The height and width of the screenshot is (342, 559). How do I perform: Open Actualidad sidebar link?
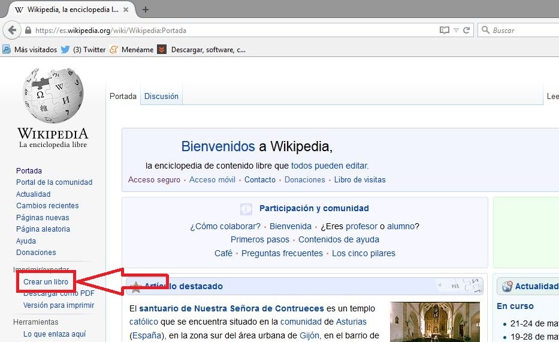(x=33, y=194)
